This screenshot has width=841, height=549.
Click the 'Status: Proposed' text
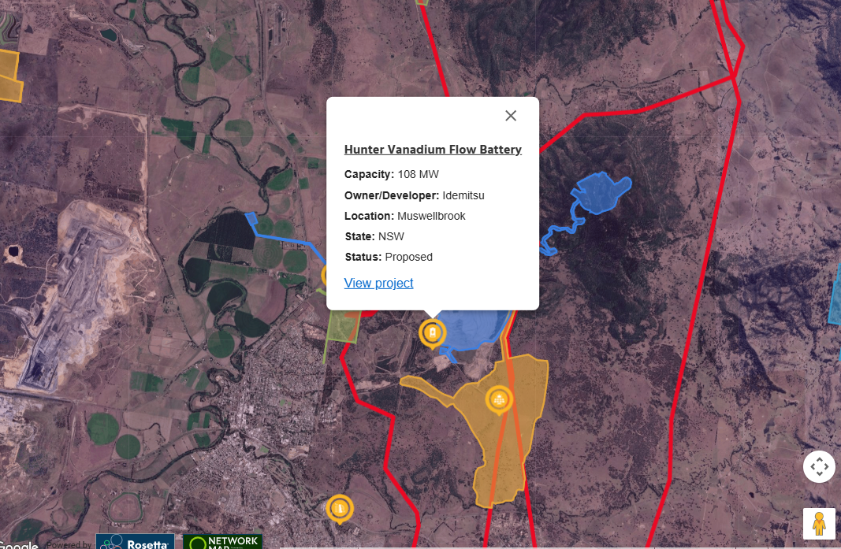pyautogui.click(x=389, y=257)
